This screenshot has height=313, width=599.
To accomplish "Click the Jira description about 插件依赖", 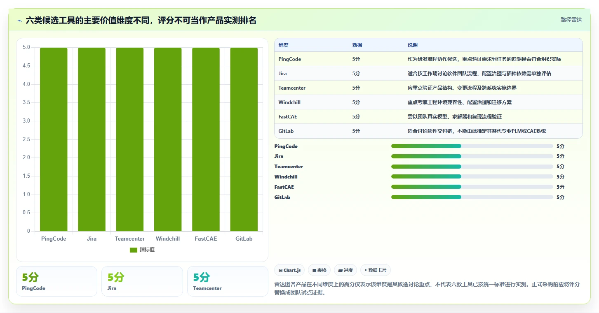I will point(479,74).
